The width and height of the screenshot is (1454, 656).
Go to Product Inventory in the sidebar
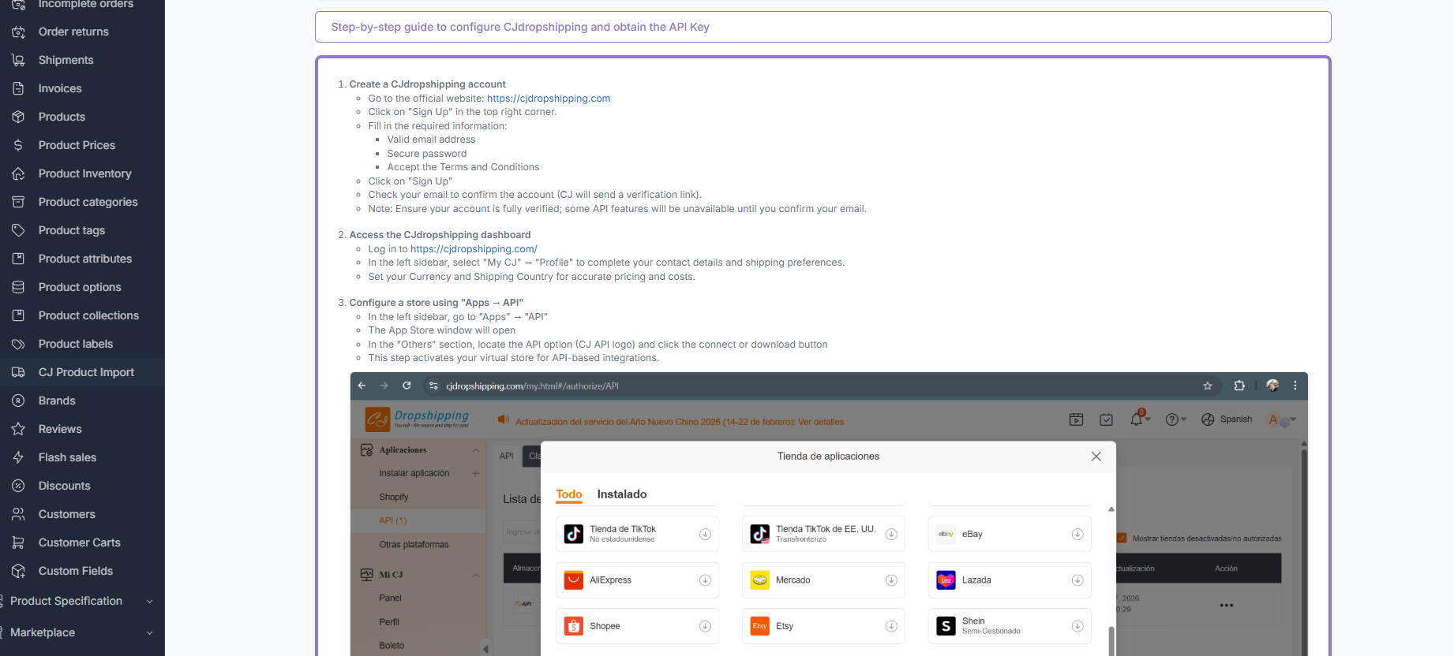pyautogui.click(x=84, y=173)
